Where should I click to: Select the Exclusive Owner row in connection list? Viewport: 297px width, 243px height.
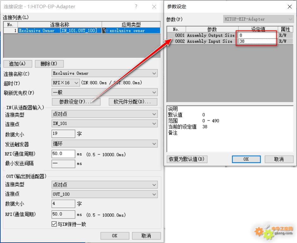tap(58, 31)
